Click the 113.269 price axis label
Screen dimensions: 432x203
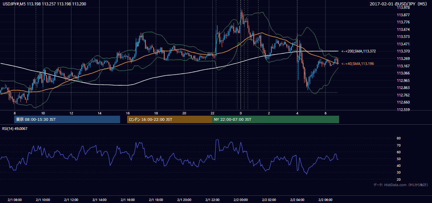click(x=404, y=59)
